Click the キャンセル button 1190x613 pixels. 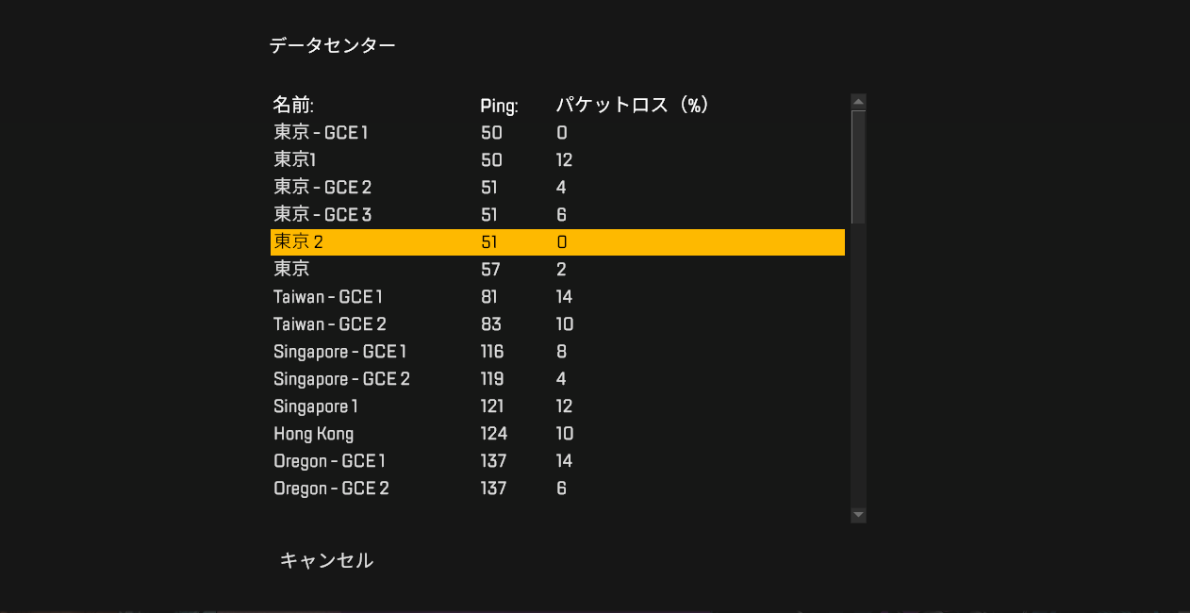point(326,560)
